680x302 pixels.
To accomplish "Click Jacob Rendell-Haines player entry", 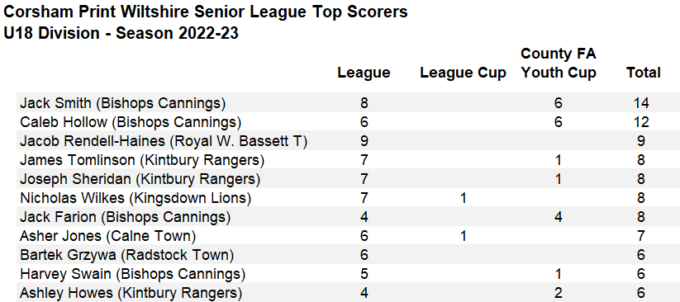I will [164, 141].
